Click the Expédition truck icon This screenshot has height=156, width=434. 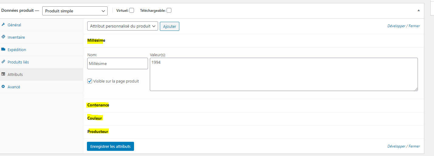click(3, 50)
